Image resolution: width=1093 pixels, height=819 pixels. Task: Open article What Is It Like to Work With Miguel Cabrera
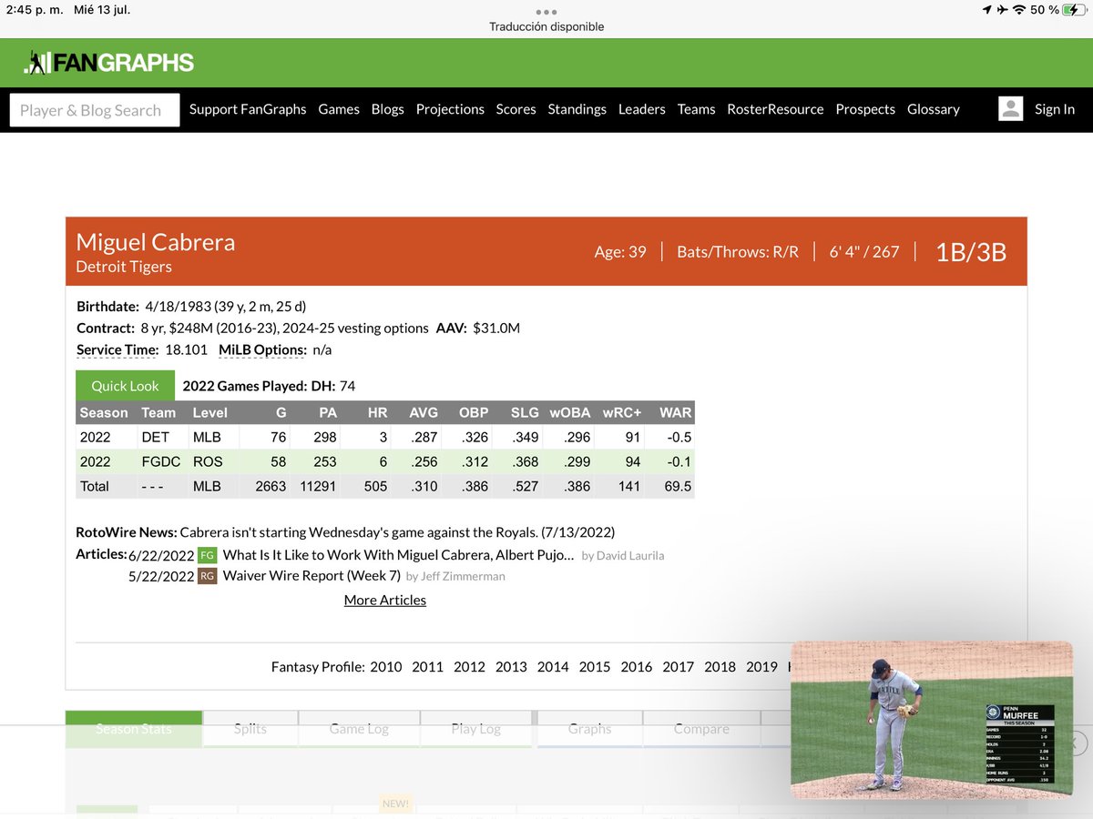(399, 555)
